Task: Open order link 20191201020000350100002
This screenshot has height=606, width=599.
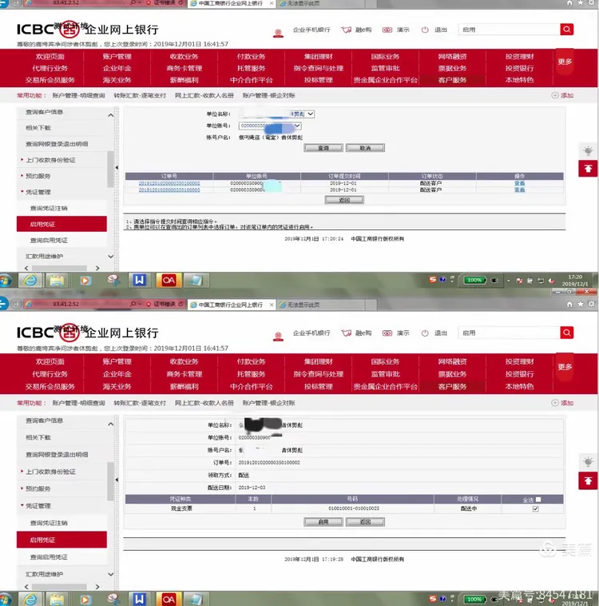Action: pos(169,183)
